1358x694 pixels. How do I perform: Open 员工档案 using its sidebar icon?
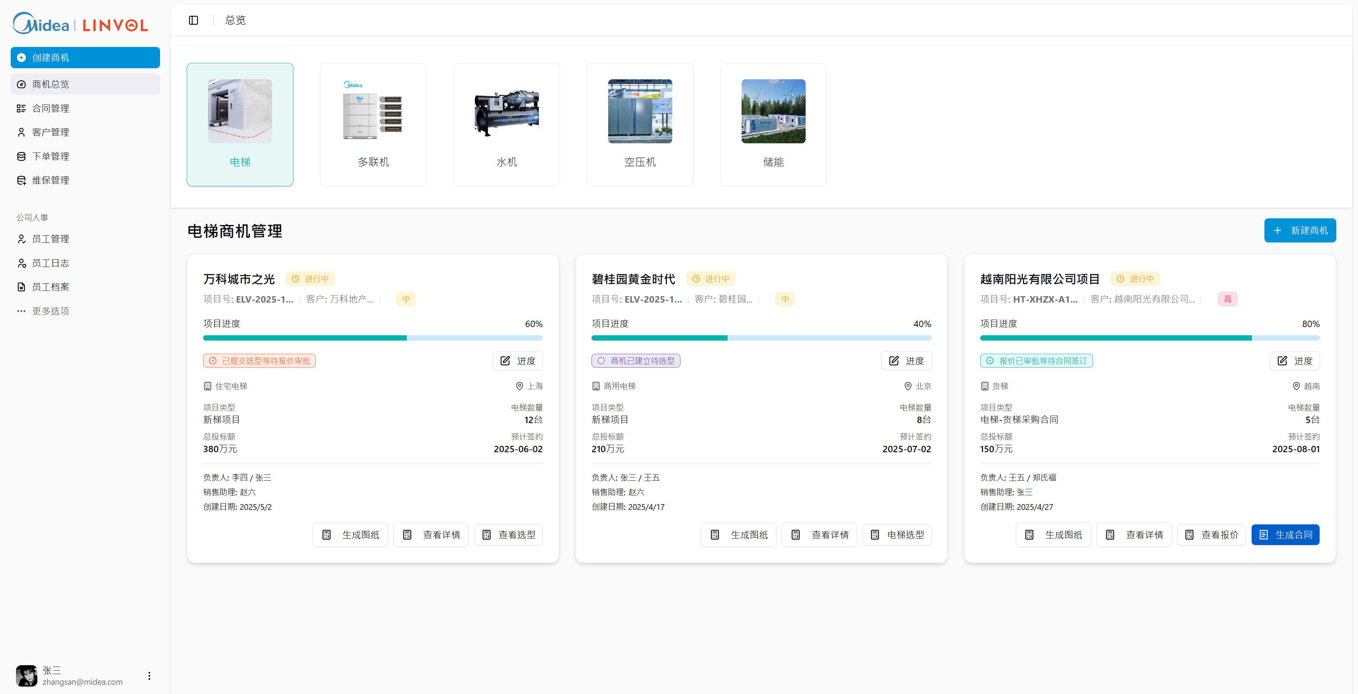click(x=21, y=287)
